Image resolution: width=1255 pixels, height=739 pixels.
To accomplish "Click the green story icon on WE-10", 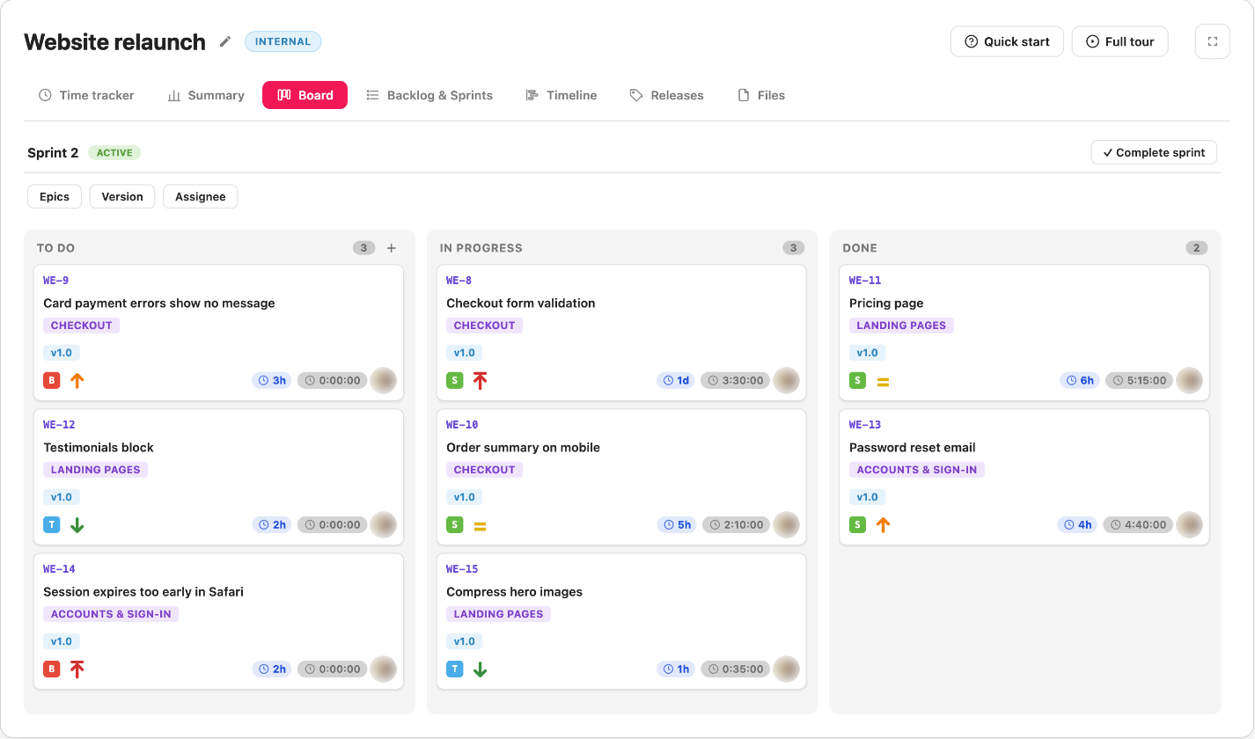I will tap(455, 525).
